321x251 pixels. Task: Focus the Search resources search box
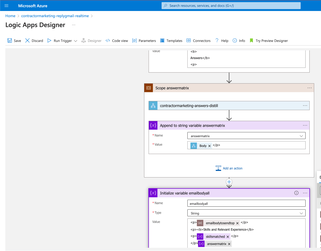click(231, 6)
